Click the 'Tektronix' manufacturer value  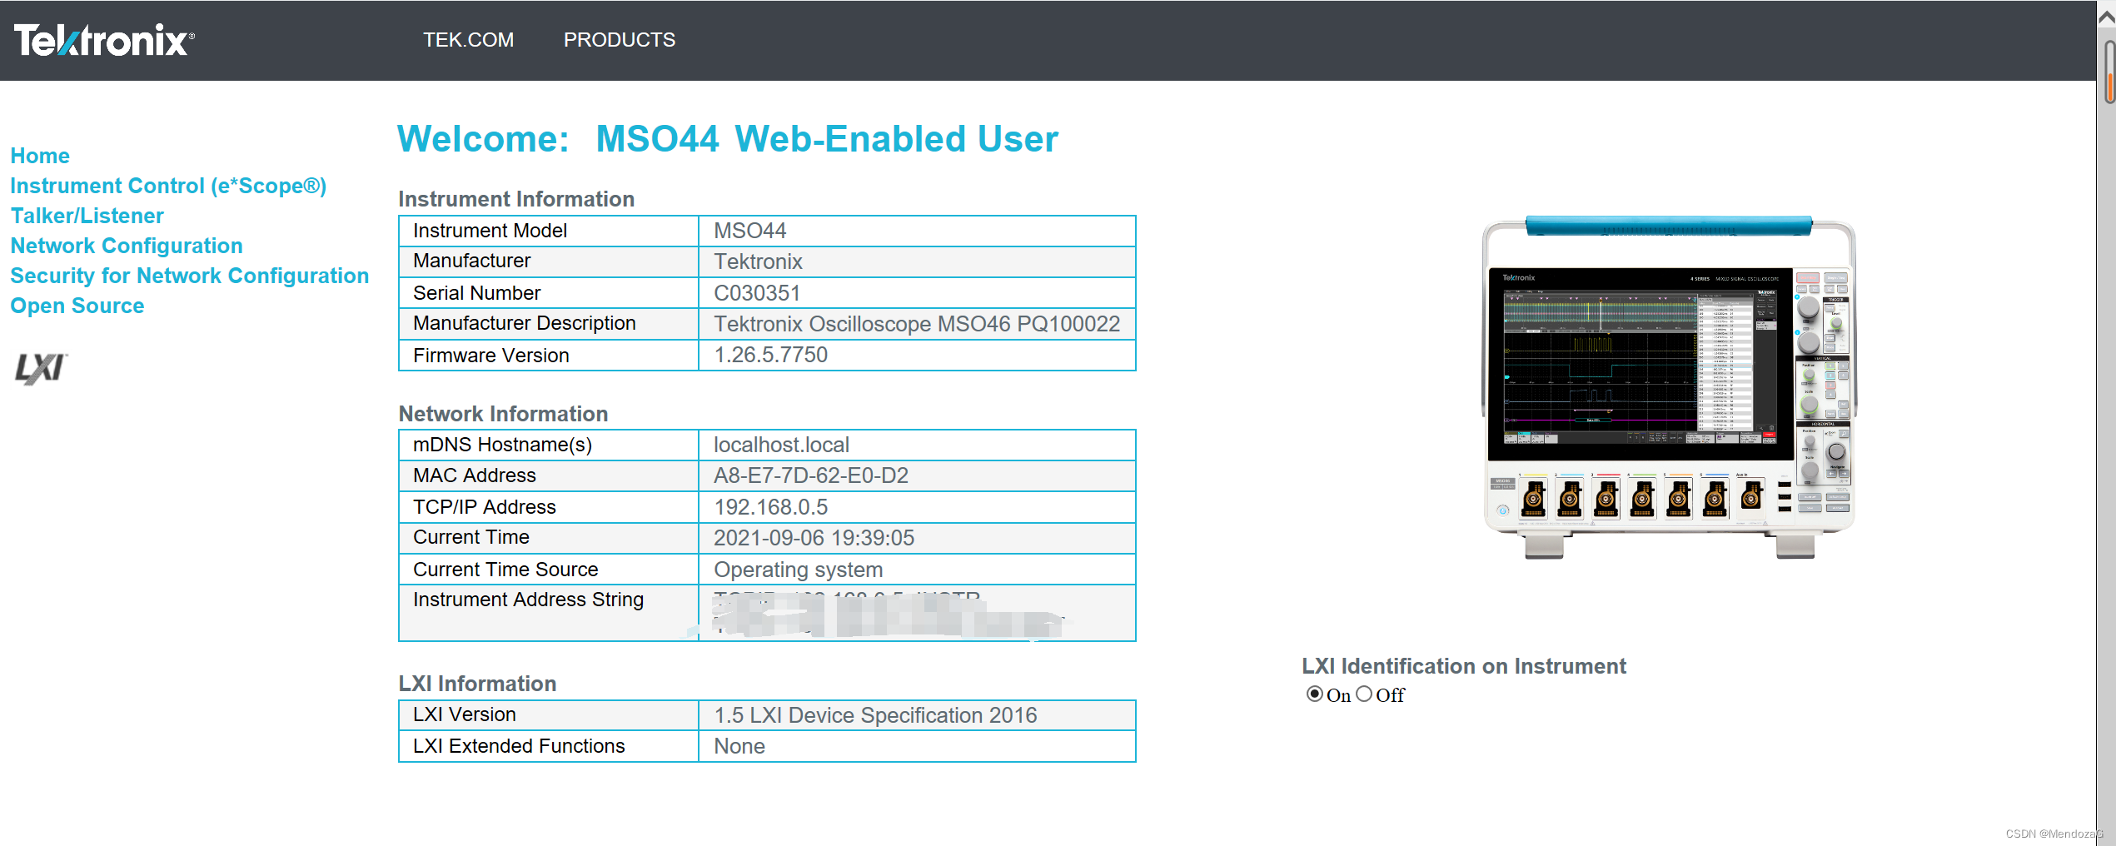[758, 261]
